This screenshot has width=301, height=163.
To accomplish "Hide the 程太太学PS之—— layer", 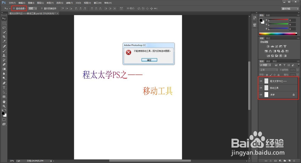I will click(x=261, y=81).
